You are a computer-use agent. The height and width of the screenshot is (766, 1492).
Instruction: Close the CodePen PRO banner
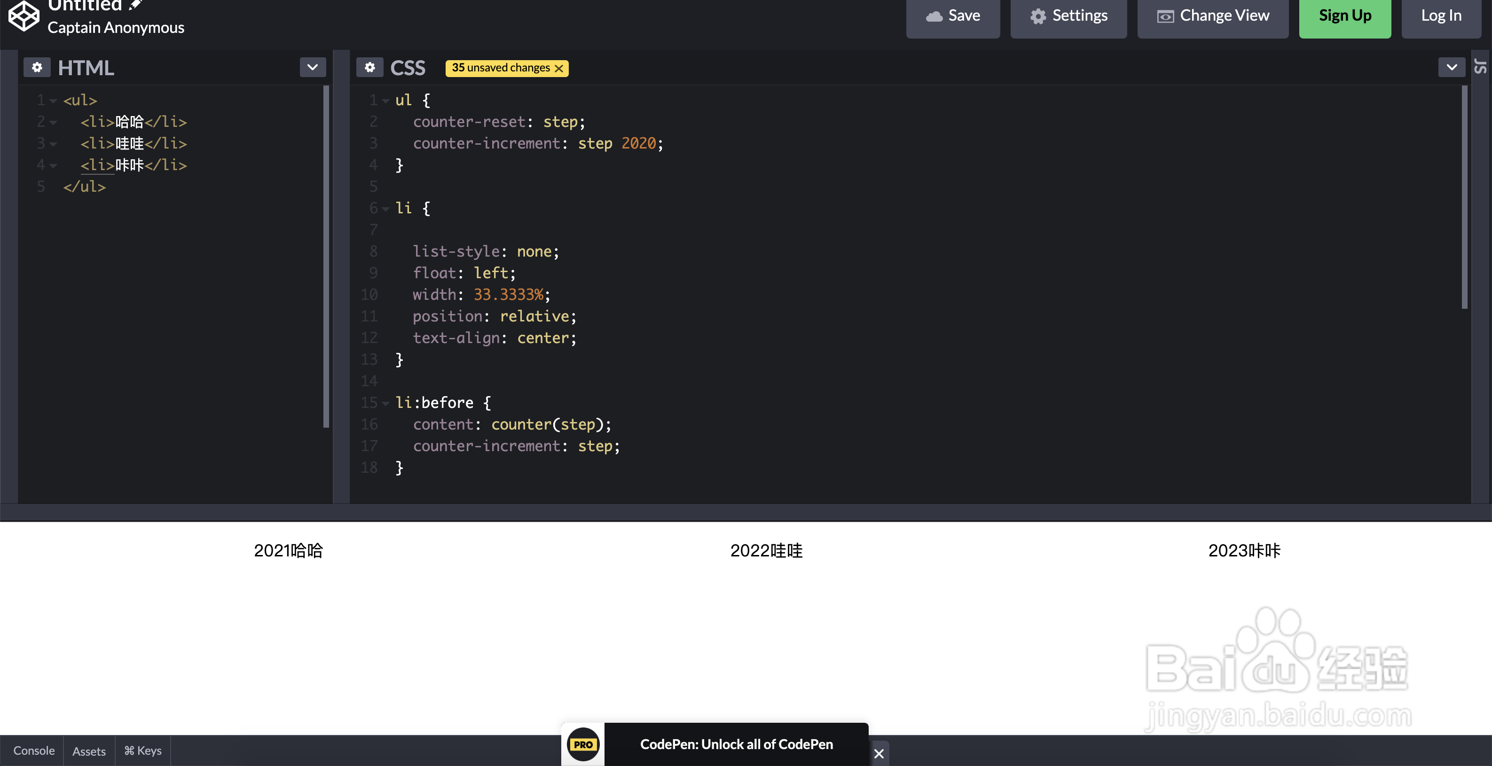point(879,753)
